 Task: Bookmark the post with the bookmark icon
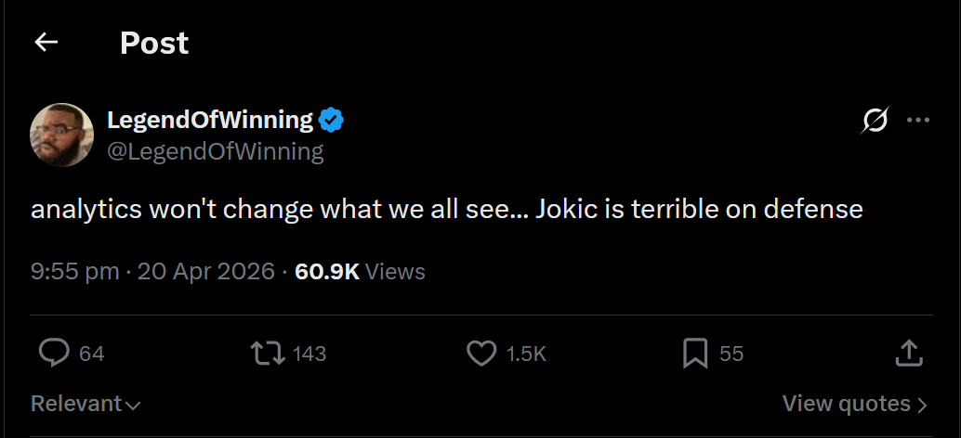(x=695, y=354)
